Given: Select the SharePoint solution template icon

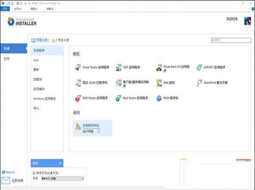Looking at the screenshot, I should tap(199, 83).
